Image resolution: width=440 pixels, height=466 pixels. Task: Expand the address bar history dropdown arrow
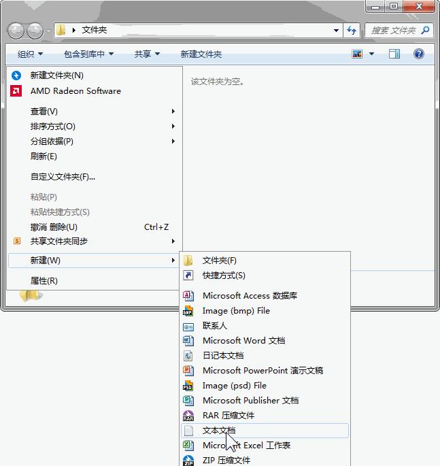(336, 31)
